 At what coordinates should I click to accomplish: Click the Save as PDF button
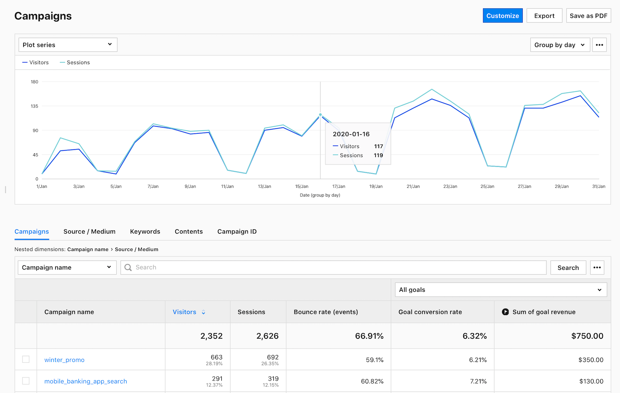tap(589, 15)
